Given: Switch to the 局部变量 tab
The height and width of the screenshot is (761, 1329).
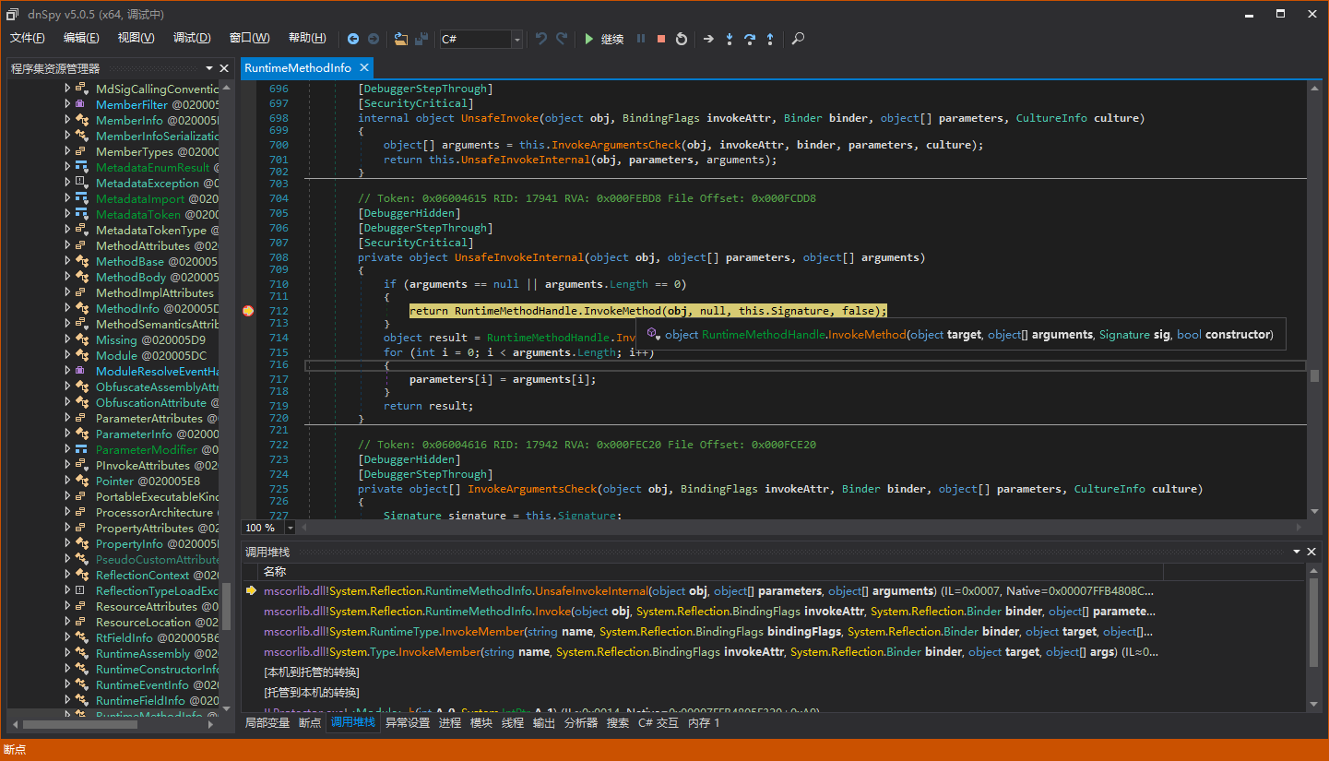Looking at the screenshot, I should [267, 723].
